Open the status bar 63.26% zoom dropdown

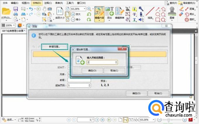[x=153, y=120]
